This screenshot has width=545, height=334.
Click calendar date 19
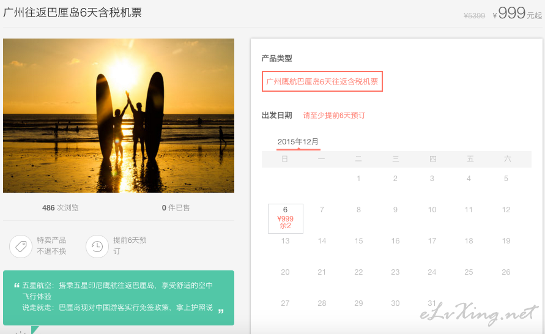click(x=506, y=241)
